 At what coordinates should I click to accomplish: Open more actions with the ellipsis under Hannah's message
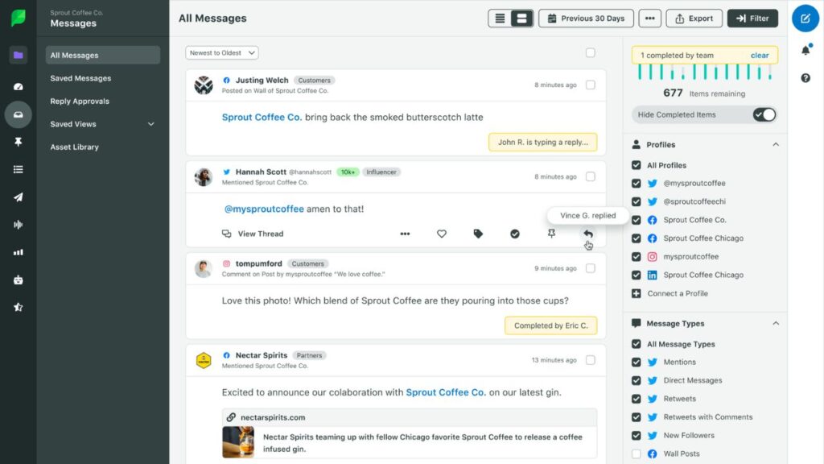click(x=406, y=234)
